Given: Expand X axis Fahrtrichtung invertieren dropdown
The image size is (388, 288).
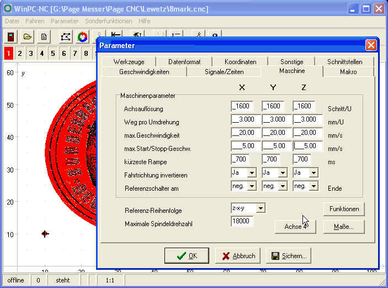Looking at the screenshot, I should point(252,173).
